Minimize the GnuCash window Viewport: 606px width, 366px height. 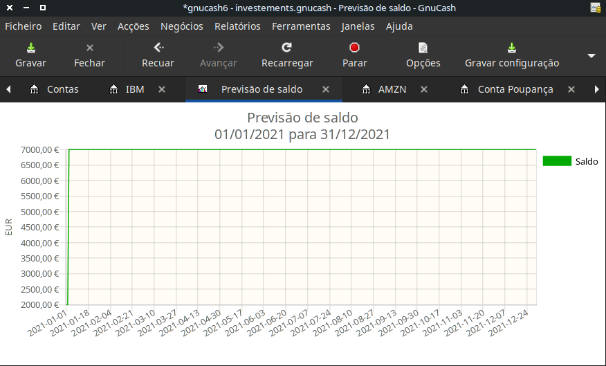(26, 8)
